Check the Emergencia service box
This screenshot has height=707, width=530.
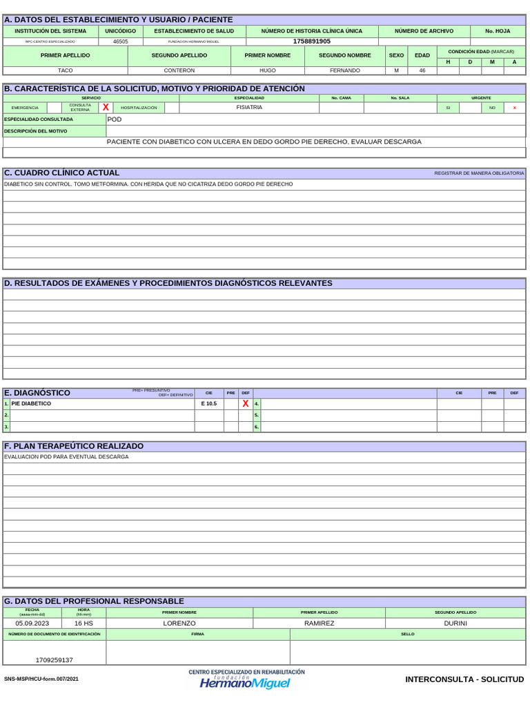(54, 108)
